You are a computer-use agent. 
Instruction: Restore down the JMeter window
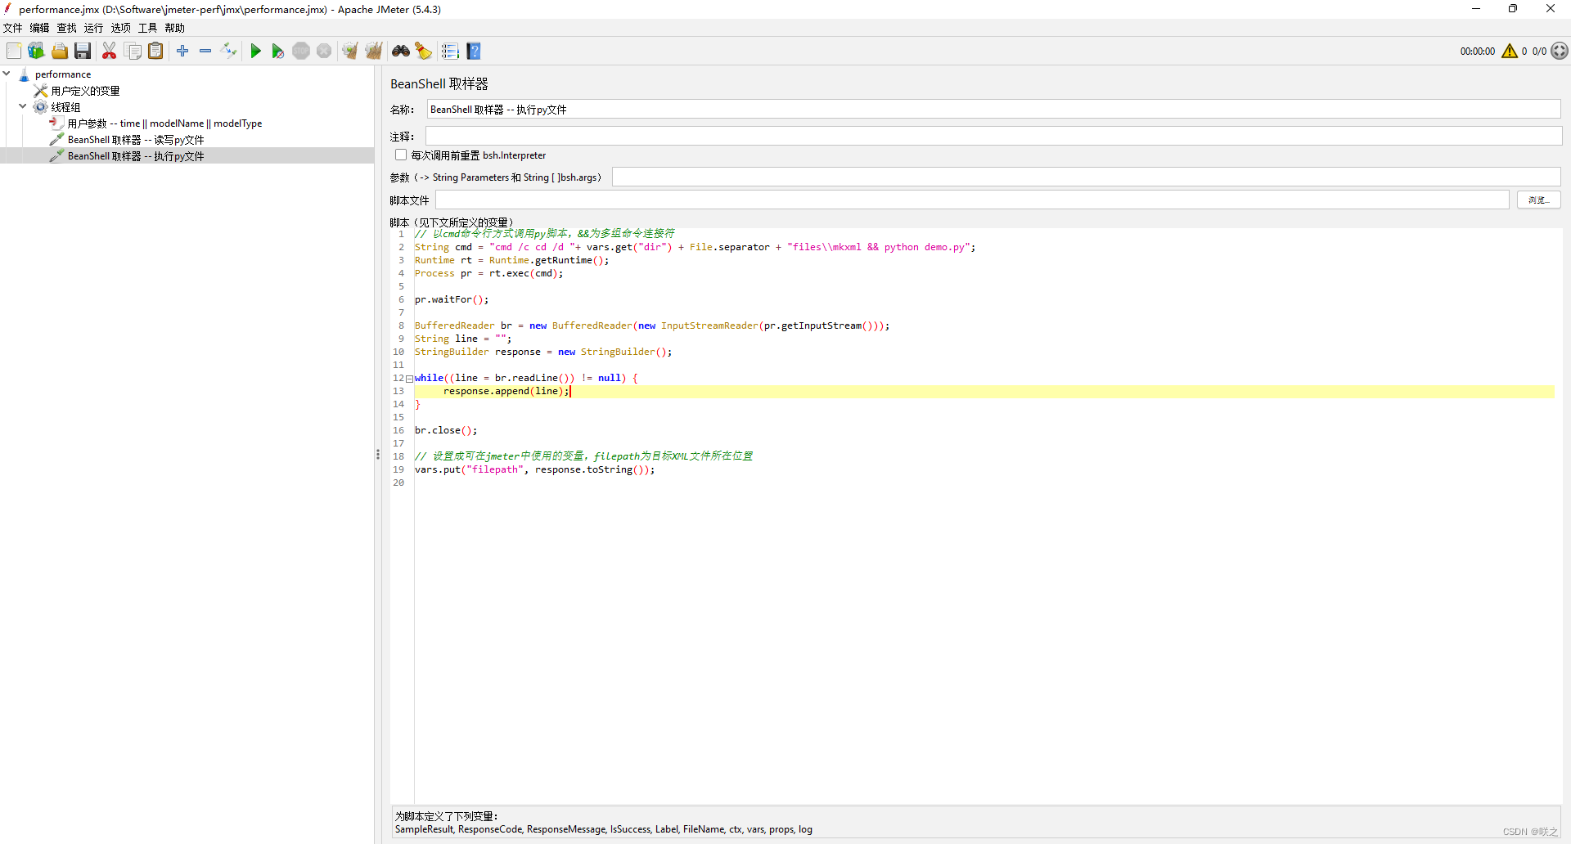(x=1513, y=9)
